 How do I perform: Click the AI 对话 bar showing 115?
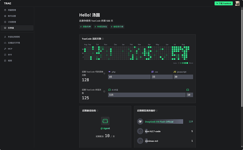(x=147, y=95)
